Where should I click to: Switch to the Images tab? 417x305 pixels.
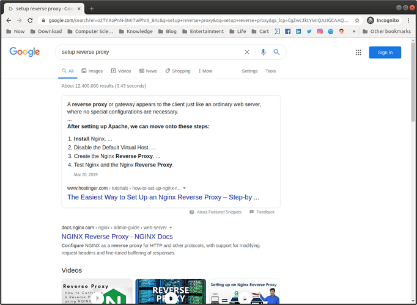(x=92, y=71)
